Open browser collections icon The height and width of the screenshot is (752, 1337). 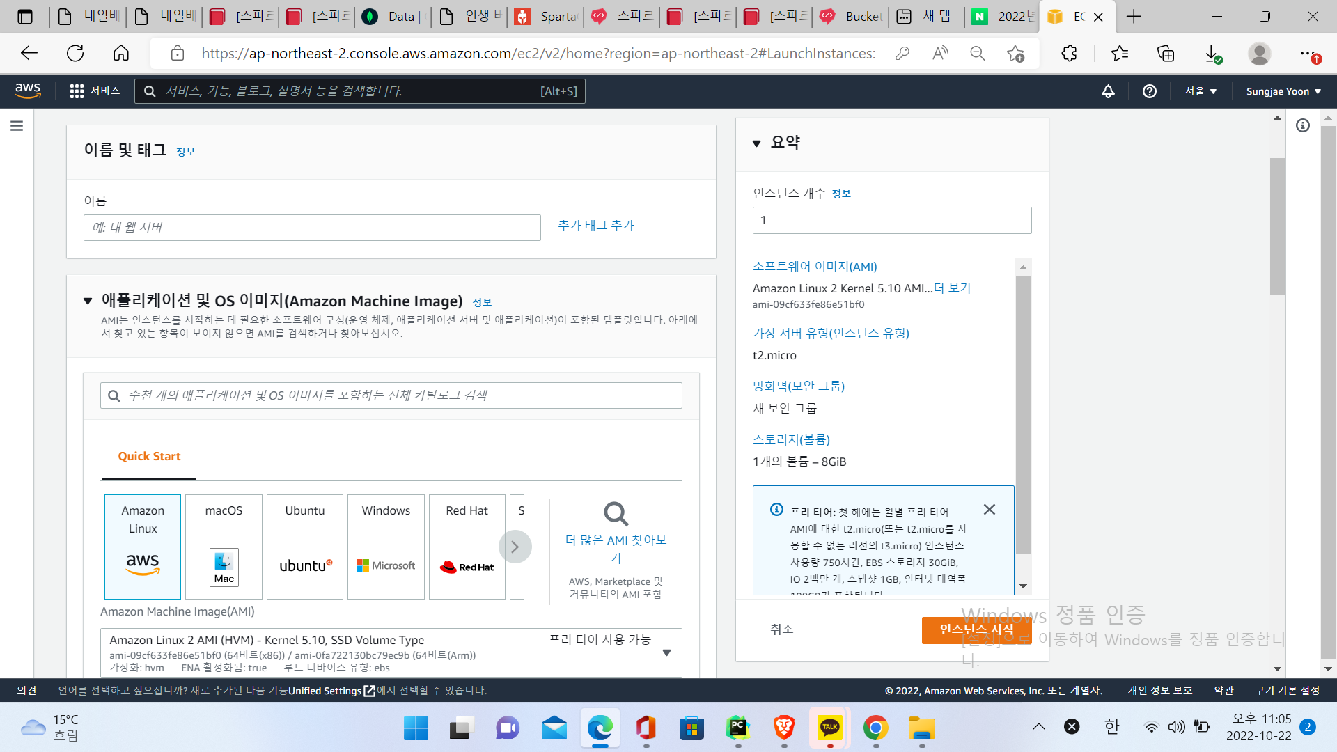(x=1166, y=53)
